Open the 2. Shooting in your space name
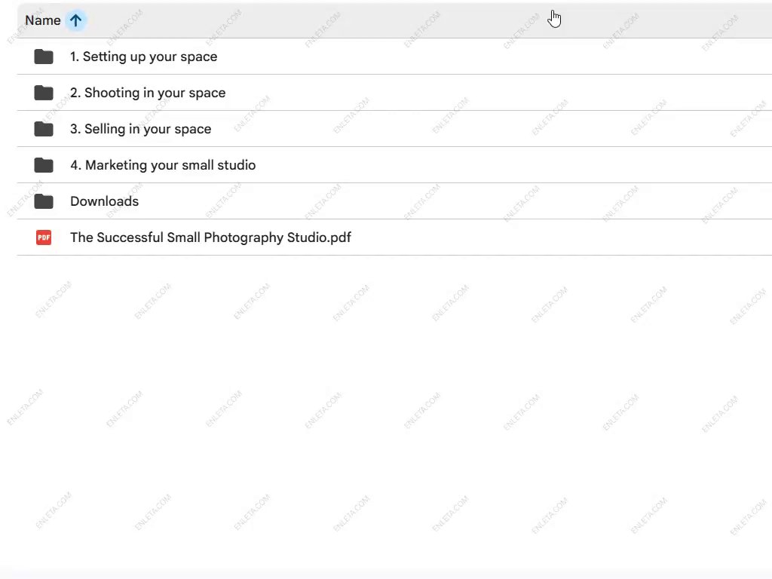This screenshot has height=579, width=772. [x=148, y=93]
